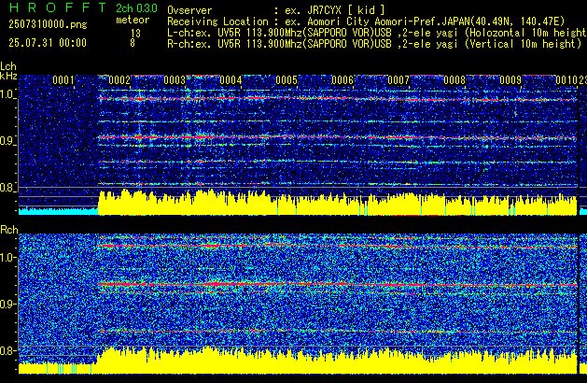Click time marker 0010 on Lch spectrogram
This screenshot has height=383, width=587.
tap(566, 80)
